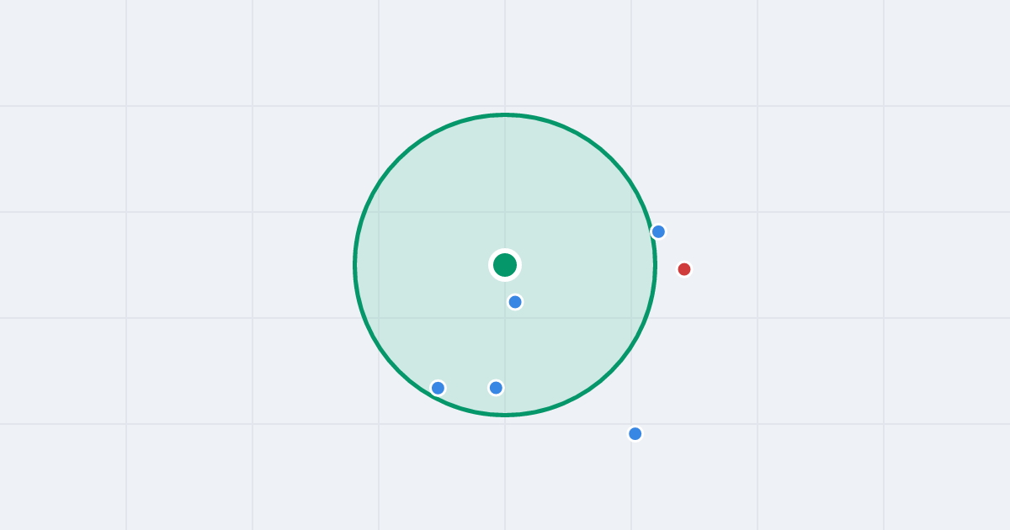Click the map background above the green circle
This screenshot has width=1010, height=530.
pyautogui.click(x=505, y=55)
